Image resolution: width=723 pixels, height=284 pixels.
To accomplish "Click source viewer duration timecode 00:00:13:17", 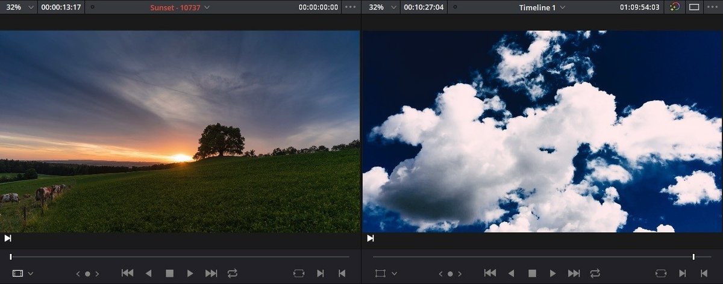I will point(61,7).
